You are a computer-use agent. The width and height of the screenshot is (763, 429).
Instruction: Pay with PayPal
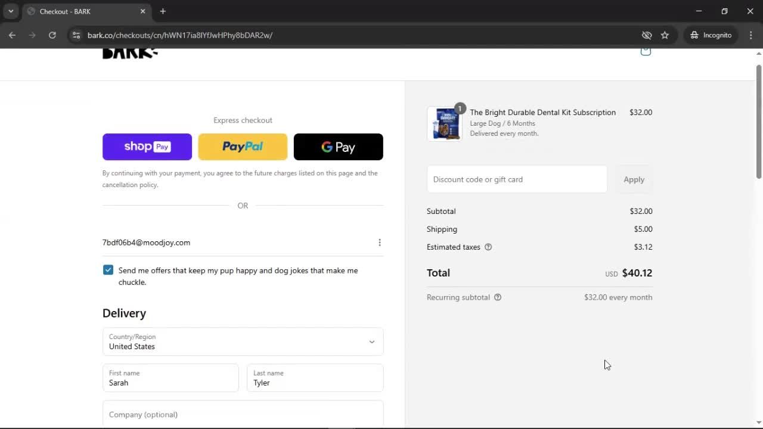243,147
